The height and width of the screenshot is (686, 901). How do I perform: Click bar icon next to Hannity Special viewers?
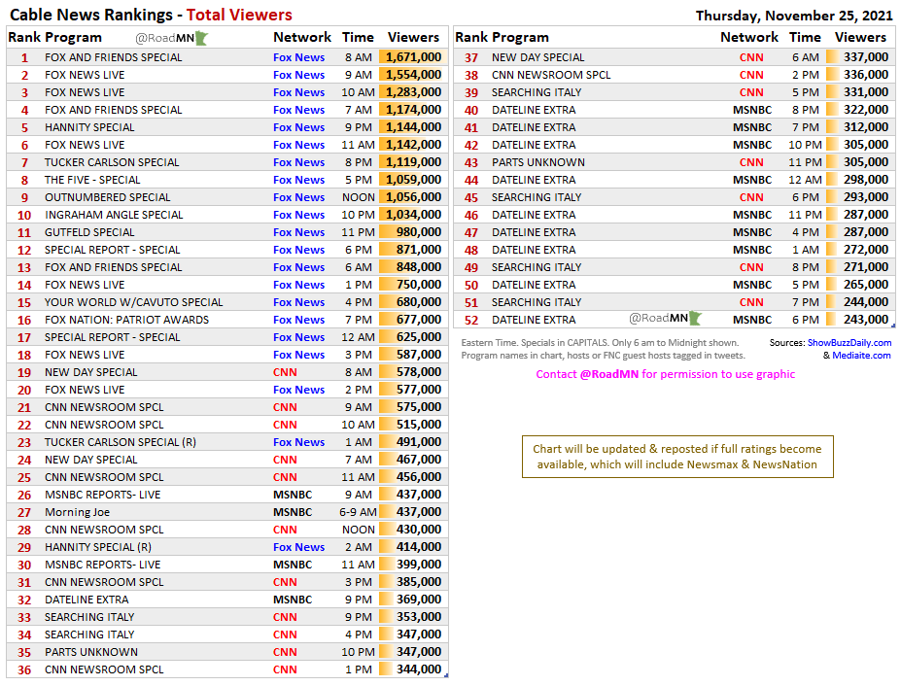386,127
